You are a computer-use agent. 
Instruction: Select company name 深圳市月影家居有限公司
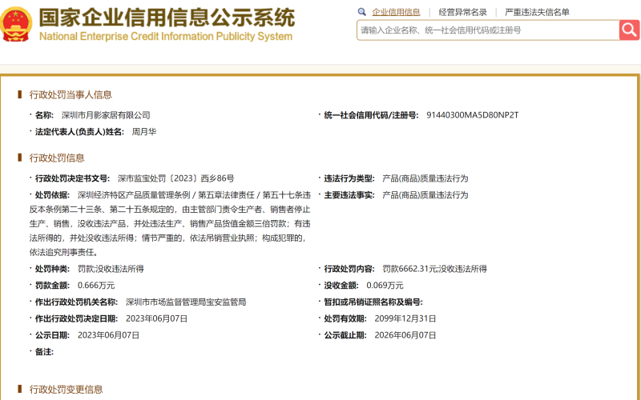(106, 115)
